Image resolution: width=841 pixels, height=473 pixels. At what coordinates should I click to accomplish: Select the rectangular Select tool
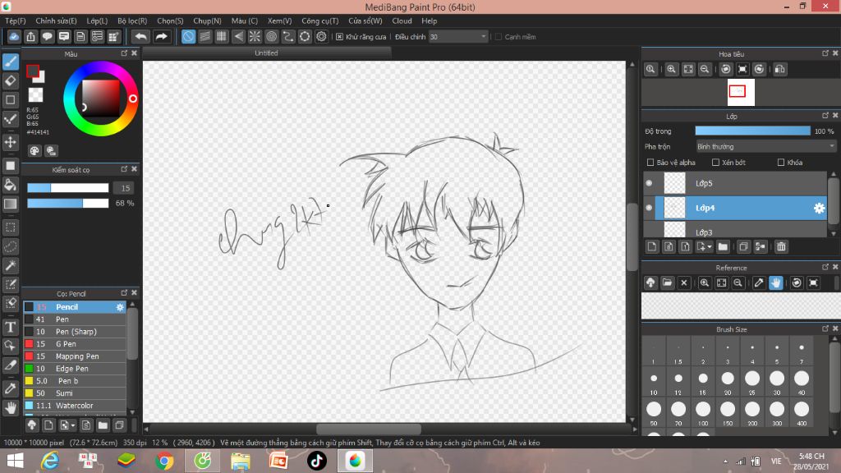coord(11,227)
